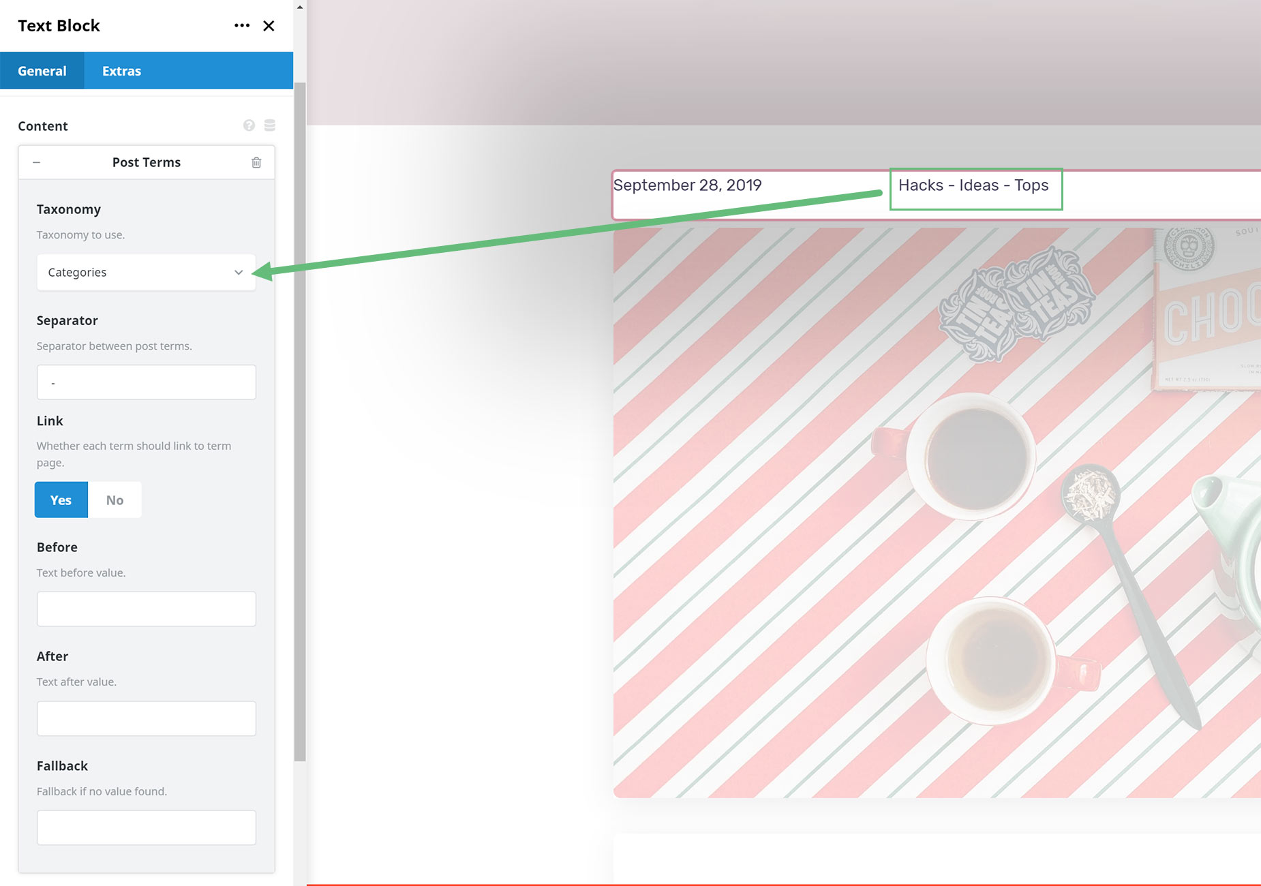
Task: Click the After text input
Action: pyautogui.click(x=147, y=718)
